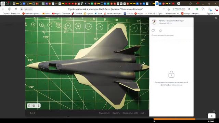Viewport: 219px width, 123px height.
Task: Open the Кирилл Сотников YouTube bookmark
Action: coord(61,14)
